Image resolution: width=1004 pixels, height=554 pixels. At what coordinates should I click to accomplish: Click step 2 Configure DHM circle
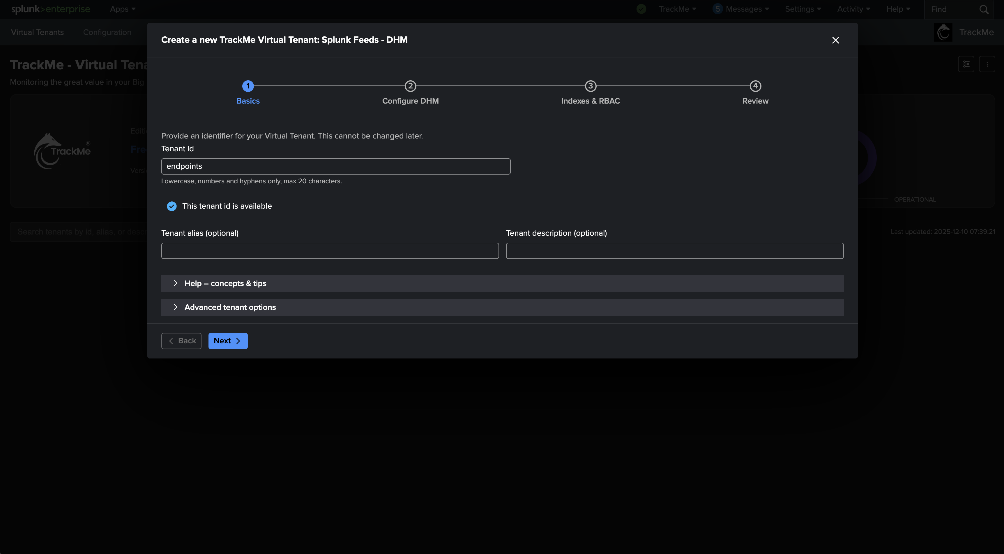pos(410,86)
